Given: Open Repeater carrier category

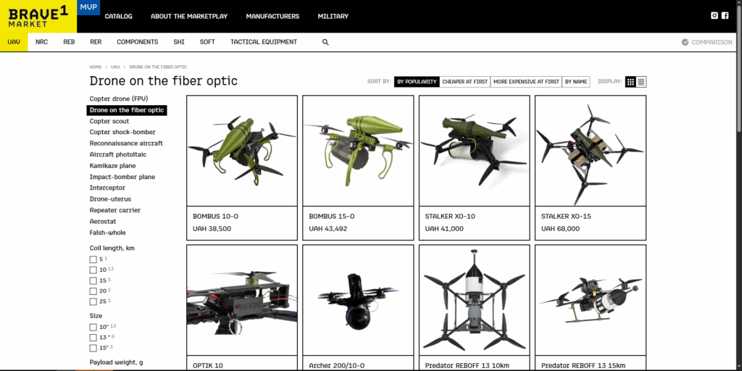Looking at the screenshot, I should (x=115, y=210).
